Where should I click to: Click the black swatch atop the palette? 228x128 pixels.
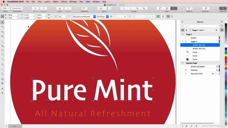pos(226,25)
